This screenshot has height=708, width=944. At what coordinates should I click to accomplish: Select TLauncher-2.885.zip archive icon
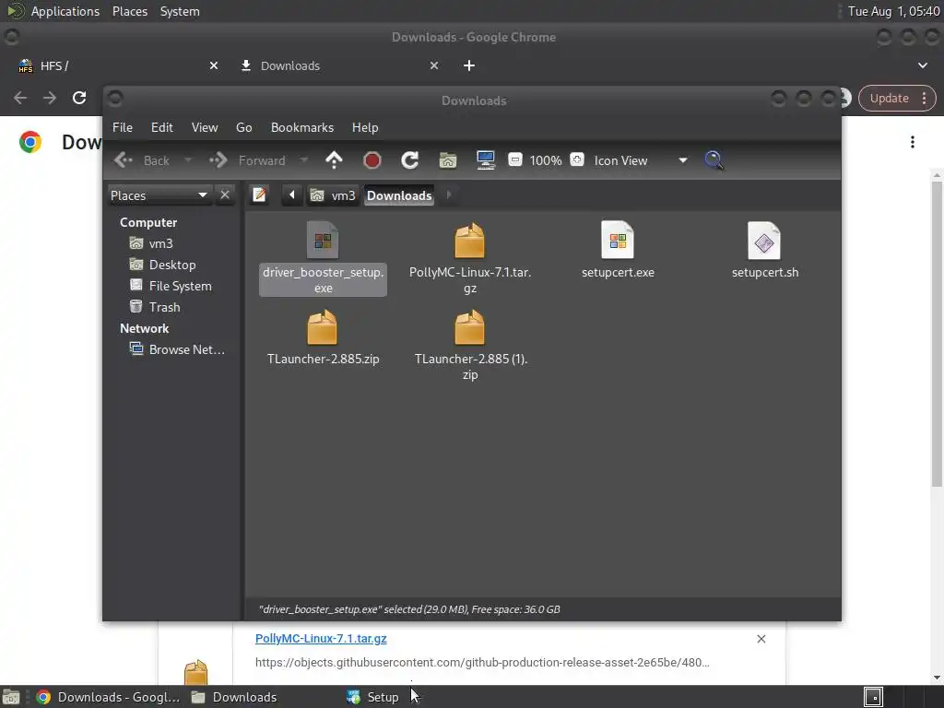point(323,327)
